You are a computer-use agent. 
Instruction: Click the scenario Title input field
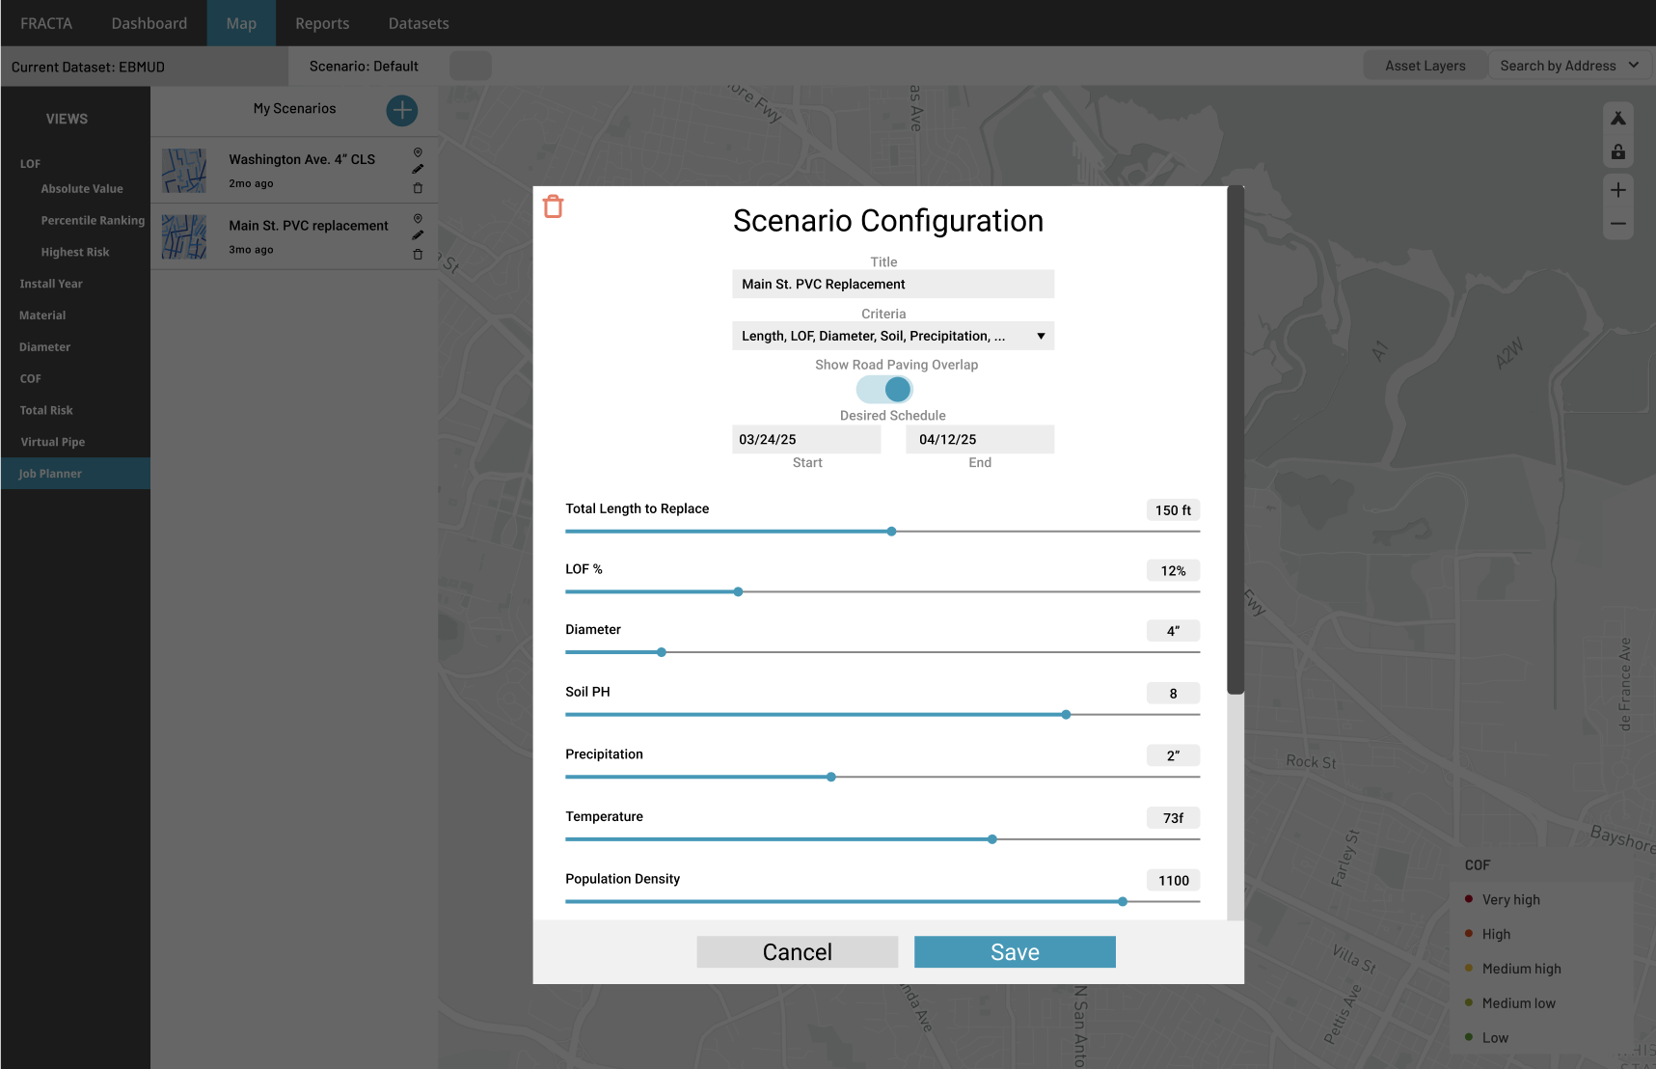coord(893,284)
